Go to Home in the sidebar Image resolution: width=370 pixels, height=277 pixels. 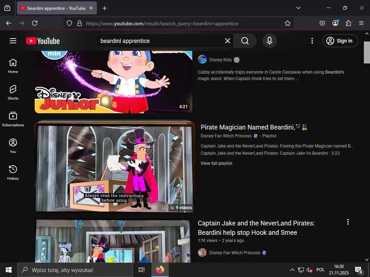click(13, 66)
